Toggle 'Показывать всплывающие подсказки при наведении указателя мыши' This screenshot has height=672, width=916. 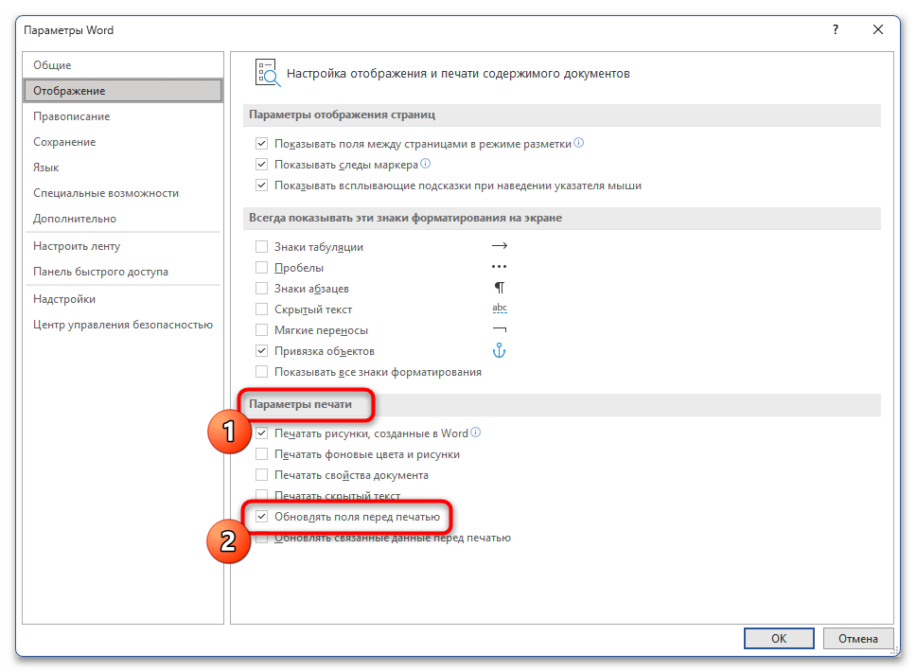262,186
